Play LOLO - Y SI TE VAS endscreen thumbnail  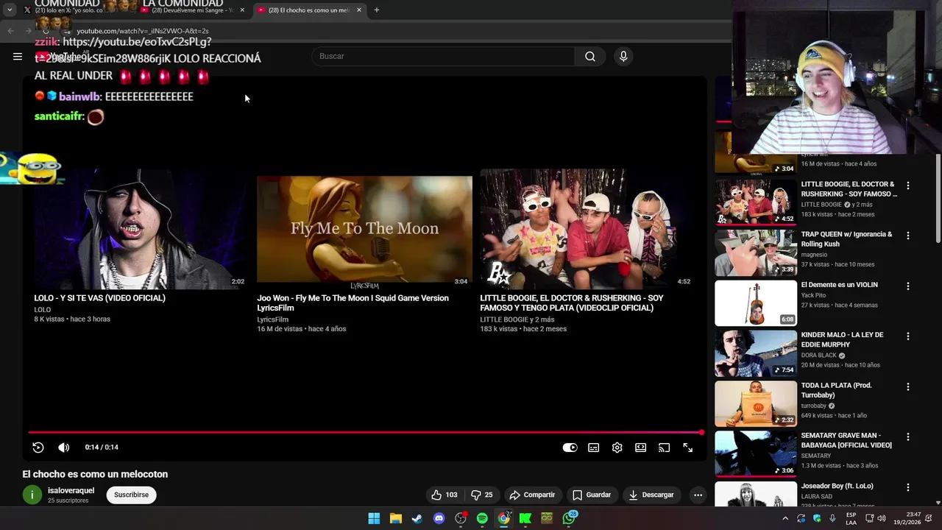click(140, 229)
